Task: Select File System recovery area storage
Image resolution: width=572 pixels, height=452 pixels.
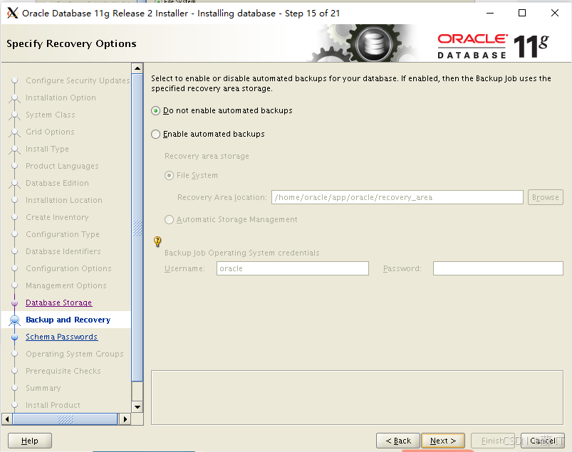Action: pyautogui.click(x=169, y=175)
